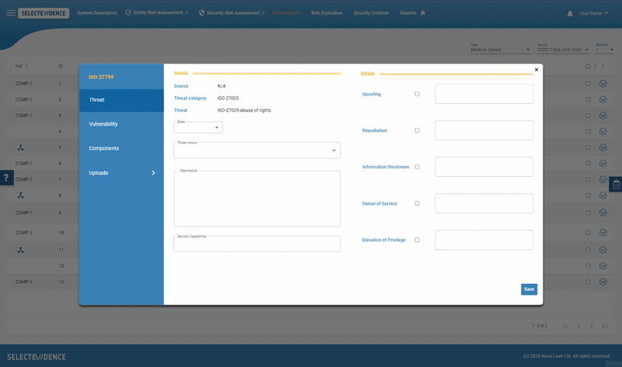Click the shield icon beside Safety Risk Assessment
This screenshot has width=622, height=367.
(128, 13)
